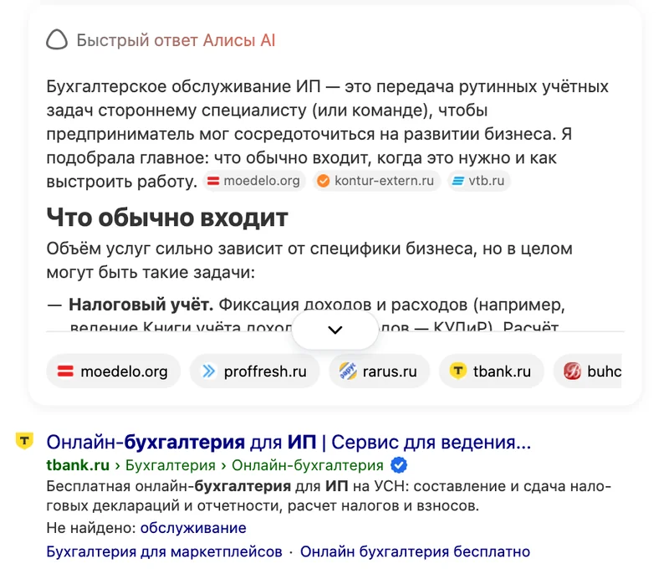Click the 'Быстрый ответ Алисы AI' header
The height and width of the screenshot is (569, 669).
[x=176, y=40]
